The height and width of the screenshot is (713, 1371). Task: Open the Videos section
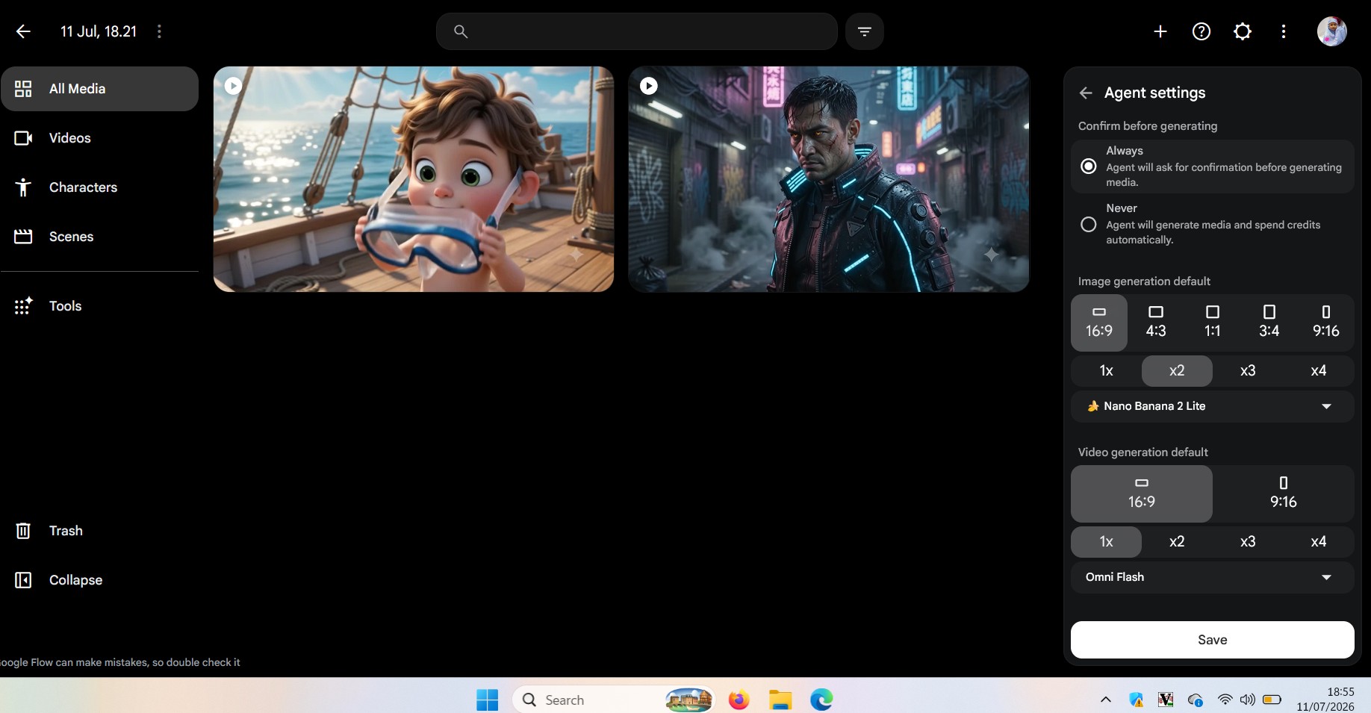(100, 138)
